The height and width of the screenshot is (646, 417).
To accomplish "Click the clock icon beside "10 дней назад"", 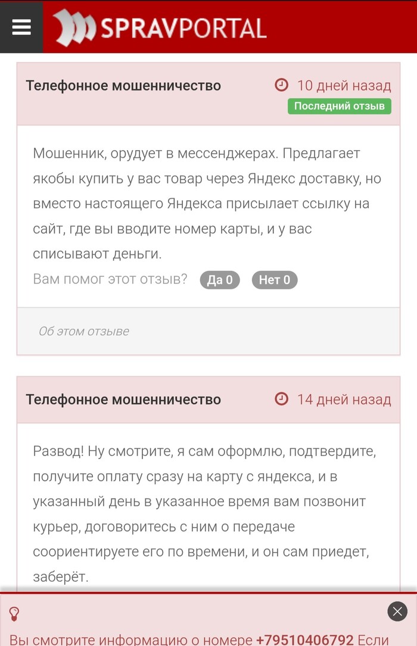I will (281, 85).
